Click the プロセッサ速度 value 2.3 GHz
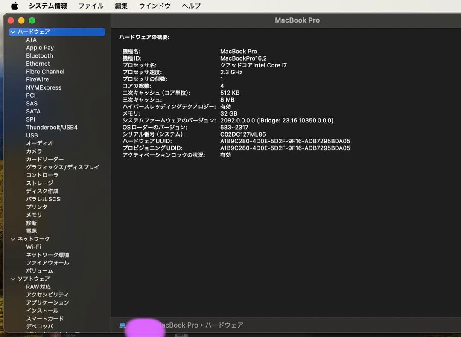 (x=231, y=72)
